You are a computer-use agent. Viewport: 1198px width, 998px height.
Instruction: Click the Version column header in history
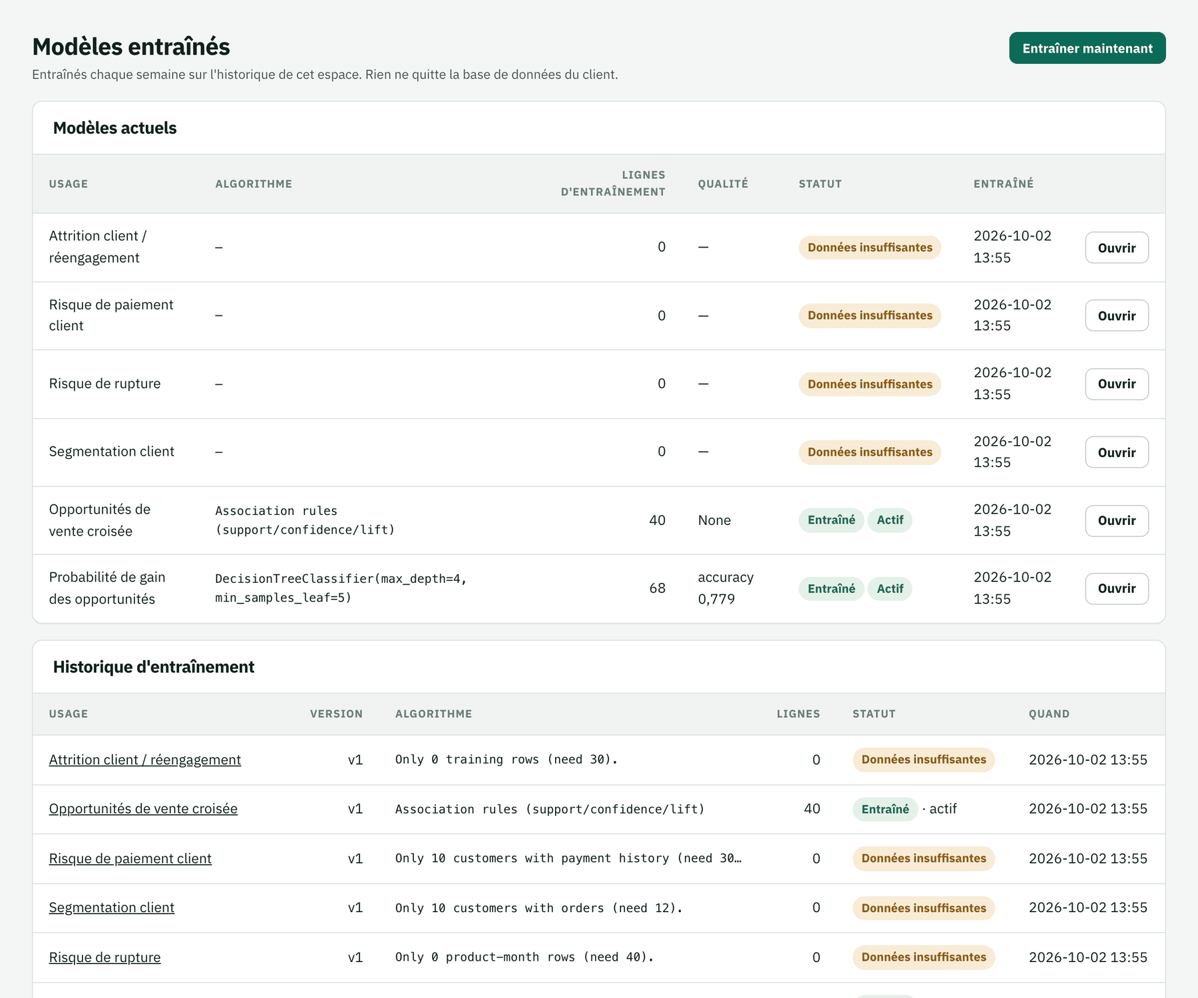tap(336, 714)
